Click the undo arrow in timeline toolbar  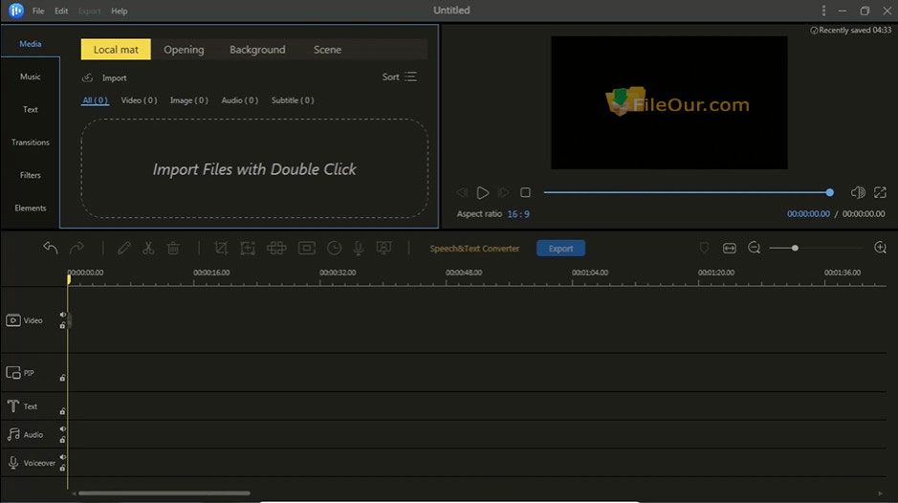(x=51, y=248)
